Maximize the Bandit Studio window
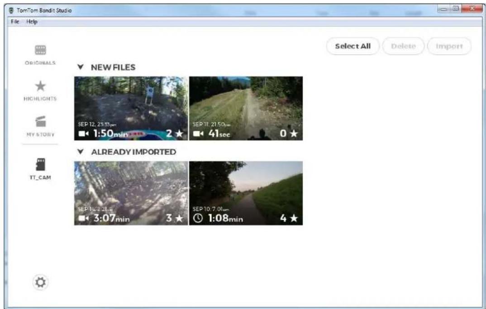 pos(456,9)
